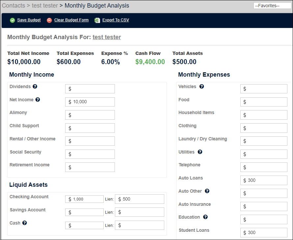
Task: Show help for the Cash asset field
Action: point(24,223)
